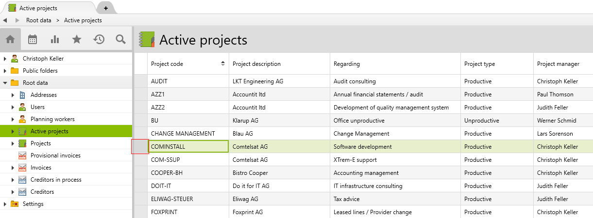
Task: Click the Project manager column header
Action: click(558, 64)
